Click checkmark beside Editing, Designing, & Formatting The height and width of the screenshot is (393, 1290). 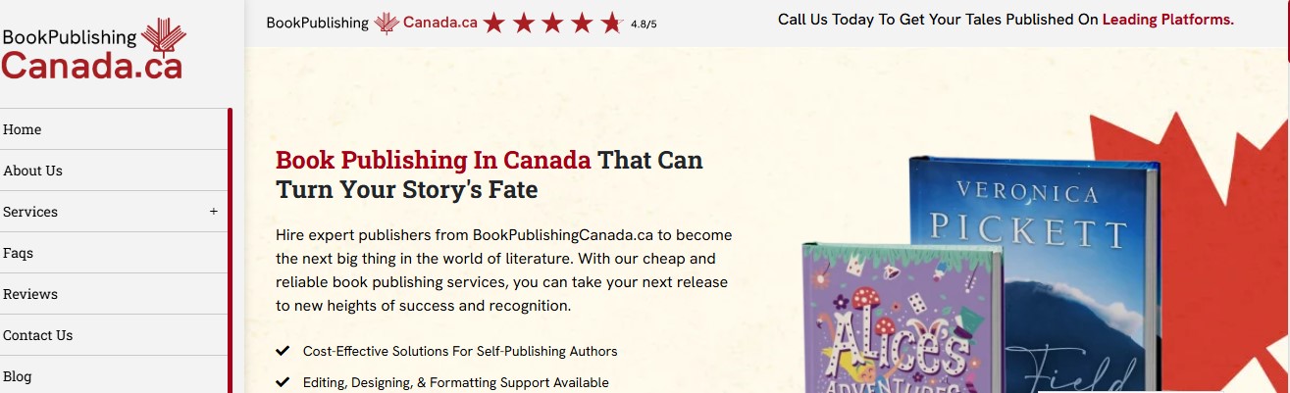(283, 382)
